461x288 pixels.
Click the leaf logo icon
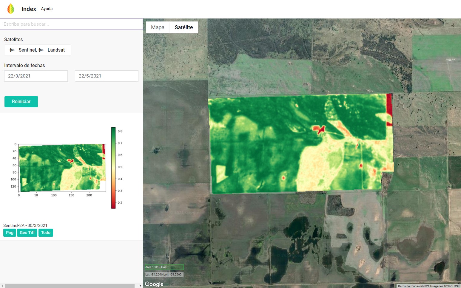(x=11, y=9)
